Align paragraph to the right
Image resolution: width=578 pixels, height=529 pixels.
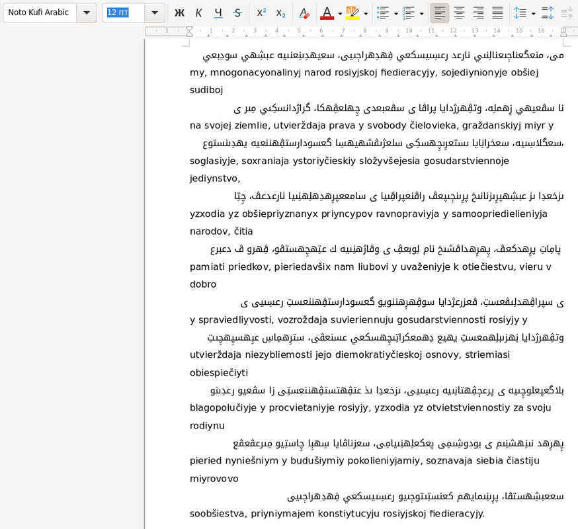point(479,13)
